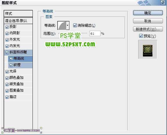Toggle the 投影 (Drop Shadow) checkbox
This screenshot has height=135, width=167.
(7, 27)
